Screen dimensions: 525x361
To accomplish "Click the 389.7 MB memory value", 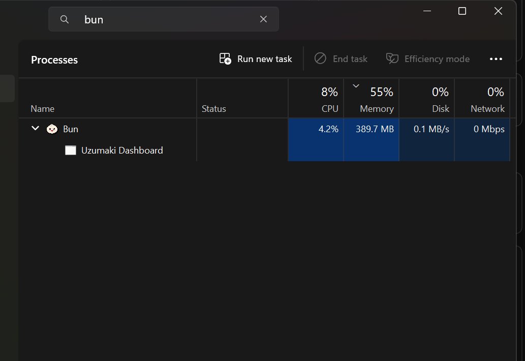I will (375, 129).
